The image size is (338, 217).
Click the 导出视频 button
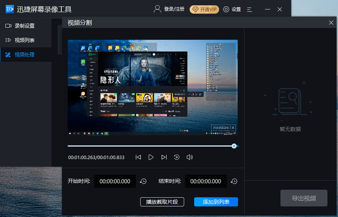[x=304, y=198]
